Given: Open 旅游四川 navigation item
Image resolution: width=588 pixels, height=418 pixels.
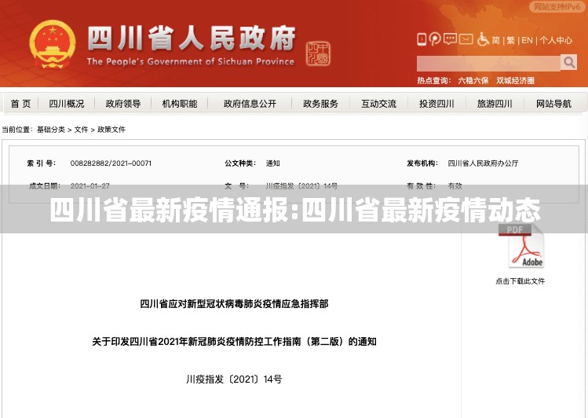Looking at the screenshot, I should click(x=495, y=104).
